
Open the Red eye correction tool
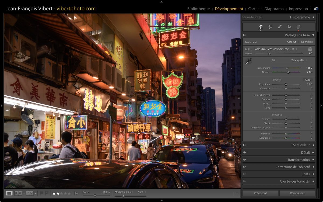coord(289,27)
